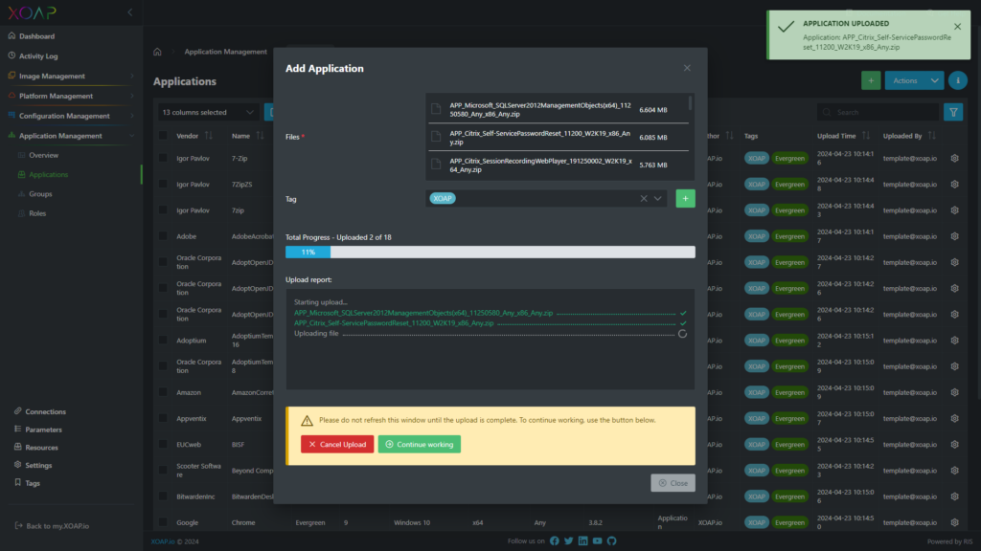The height and width of the screenshot is (551, 981).
Task: Click the blue filter funnel button
Action: (x=953, y=113)
